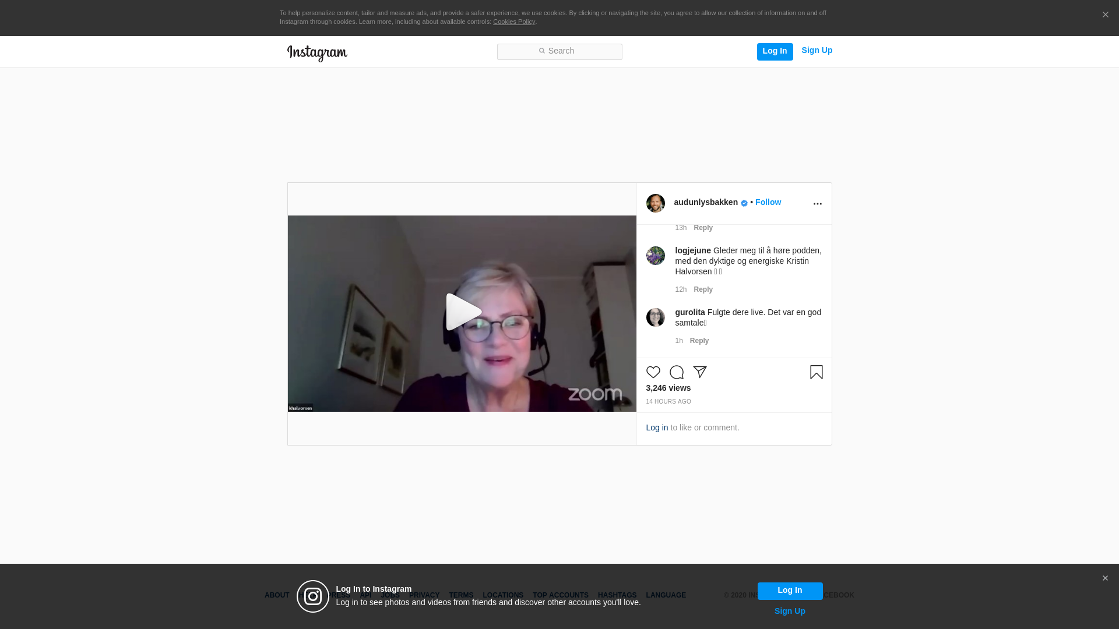The image size is (1119, 629).
Task: Click the 1h comment timestamp
Action: point(679,341)
